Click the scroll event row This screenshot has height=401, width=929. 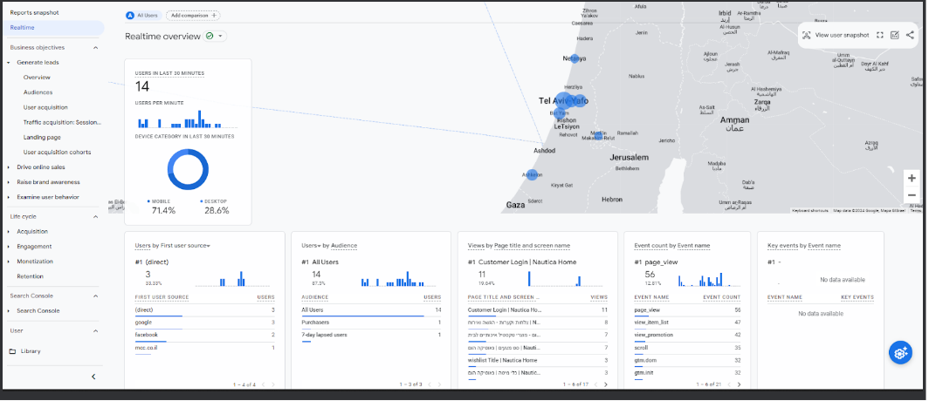coord(687,349)
